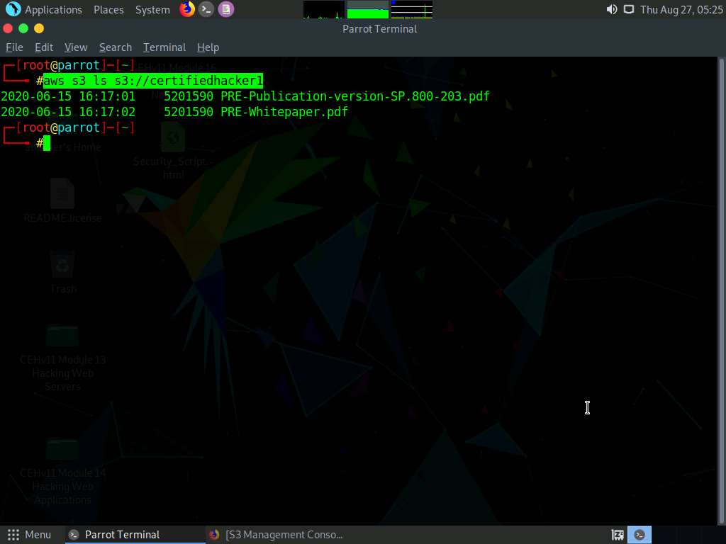Click the clock showing Thu Aug 27
Image resolution: width=726 pixels, height=544 pixels.
(x=681, y=9)
